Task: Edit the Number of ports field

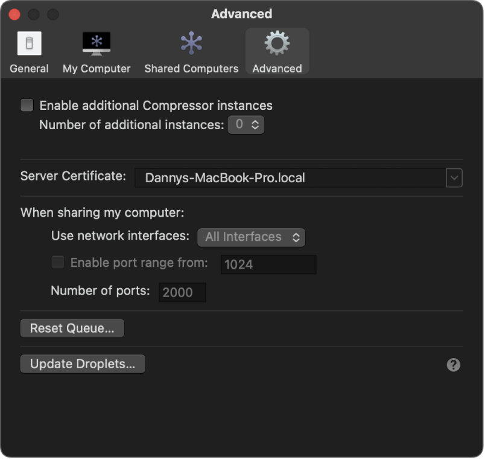Action: tap(182, 292)
